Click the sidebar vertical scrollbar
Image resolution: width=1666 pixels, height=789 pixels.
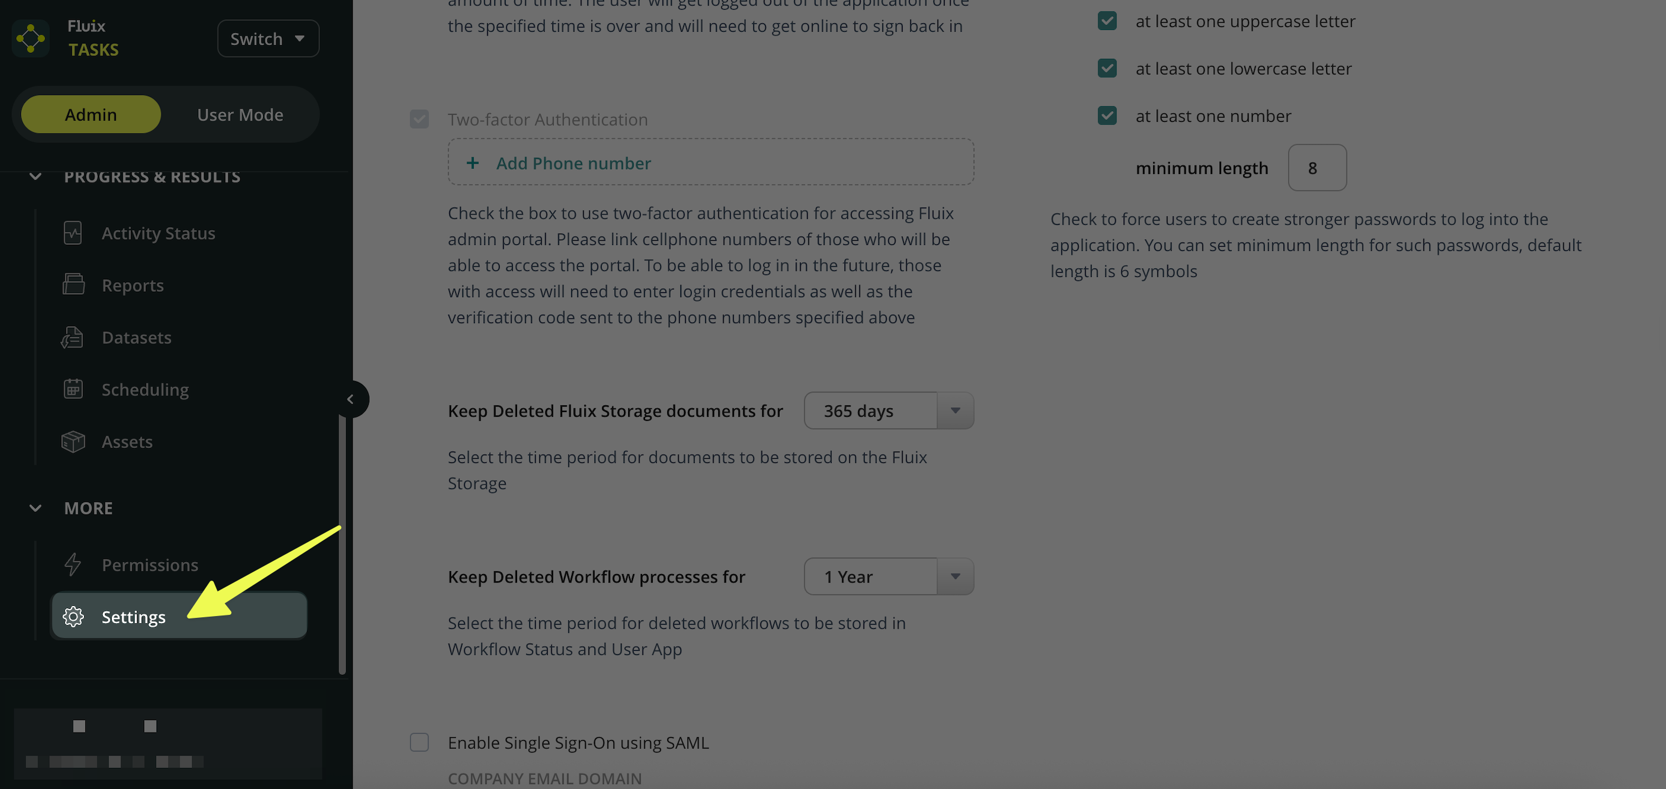tap(342, 543)
